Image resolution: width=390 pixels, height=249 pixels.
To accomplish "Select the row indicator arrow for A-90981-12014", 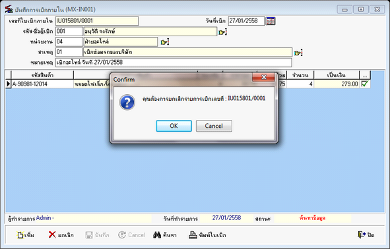I will 8,84.
